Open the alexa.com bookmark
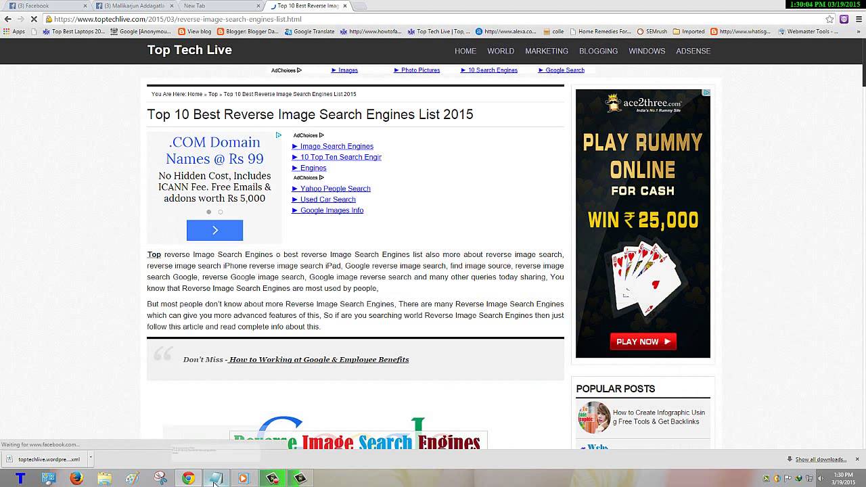Image resolution: width=866 pixels, height=487 pixels. [505, 31]
